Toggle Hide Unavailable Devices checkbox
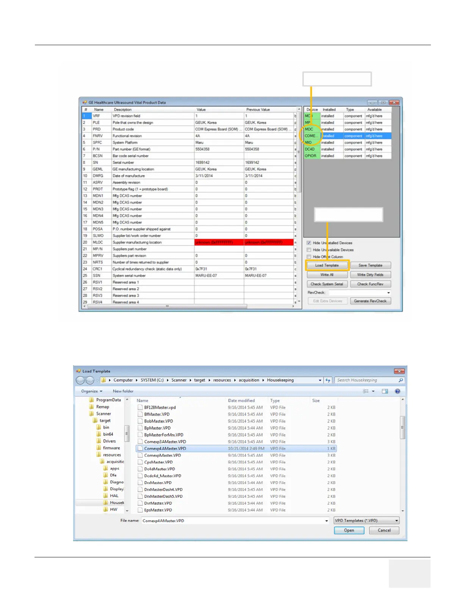 click(309, 250)
